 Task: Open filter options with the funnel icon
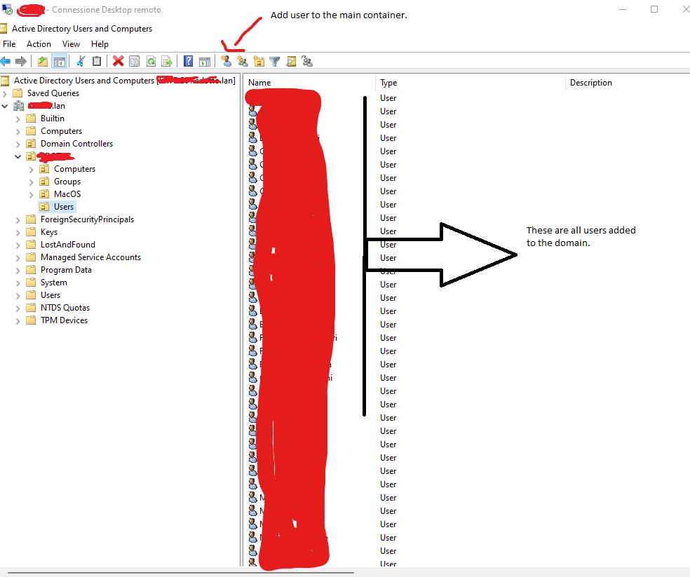coord(275,62)
